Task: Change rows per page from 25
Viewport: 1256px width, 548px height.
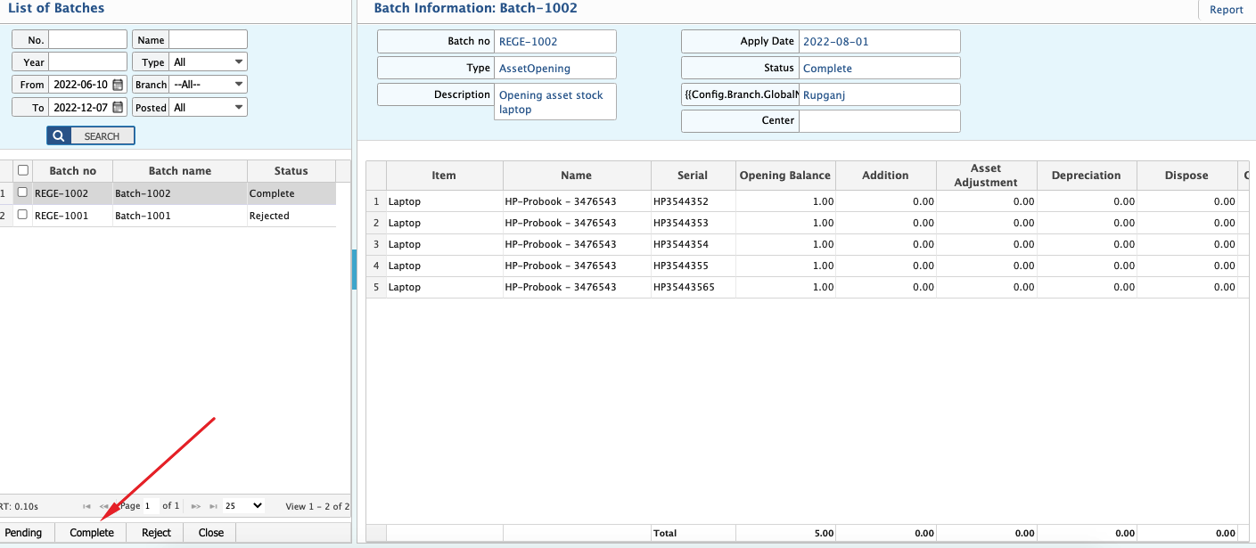Action: (243, 506)
